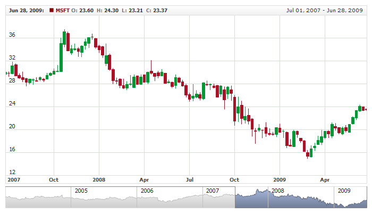Click the 2009 label on main x-axis
This screenshot has width=372, height=213.
point(281,180)
